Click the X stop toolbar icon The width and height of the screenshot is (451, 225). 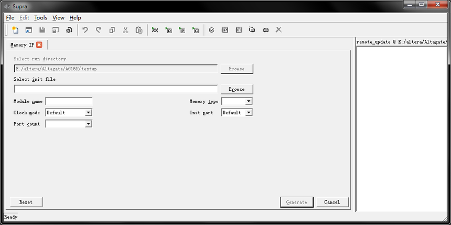click(278, 30)
